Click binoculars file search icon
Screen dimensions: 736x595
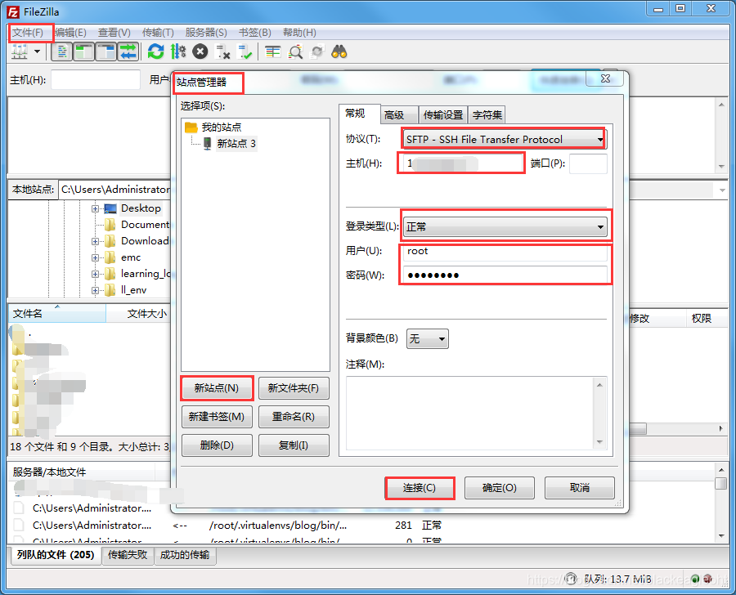[x=339, y=51]
